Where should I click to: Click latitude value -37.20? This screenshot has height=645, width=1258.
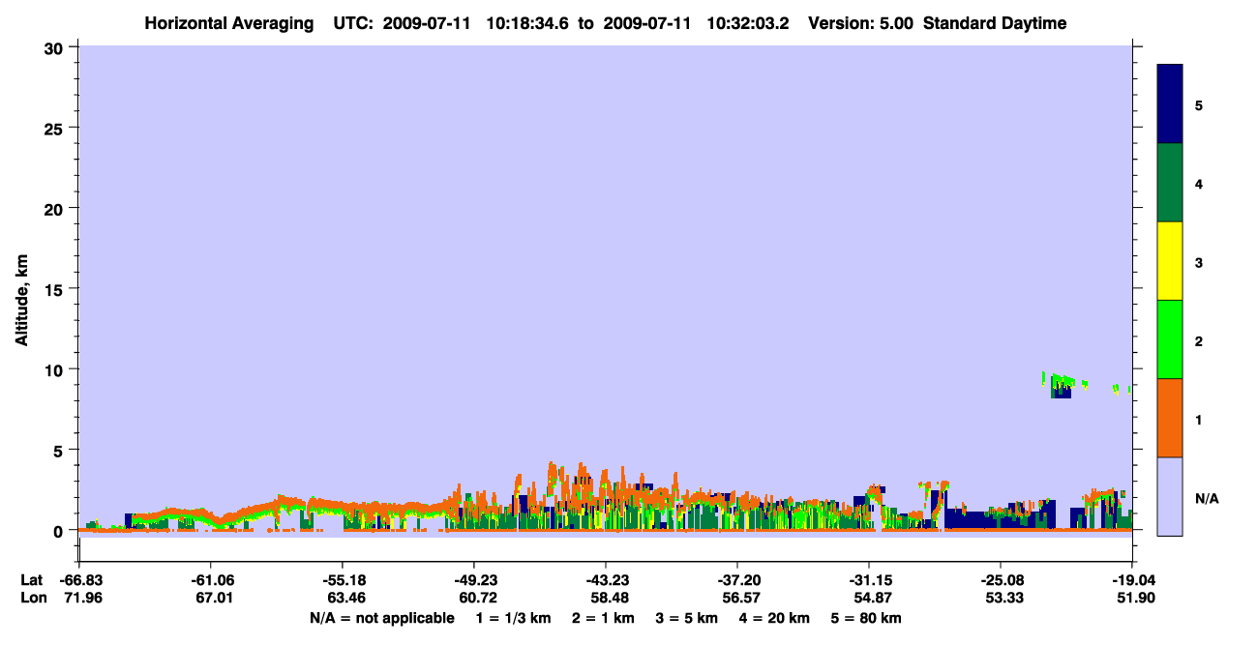(737, 580)
